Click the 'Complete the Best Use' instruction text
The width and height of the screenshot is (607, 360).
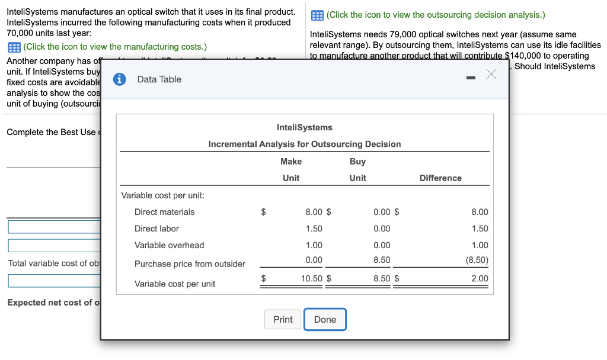53,132
